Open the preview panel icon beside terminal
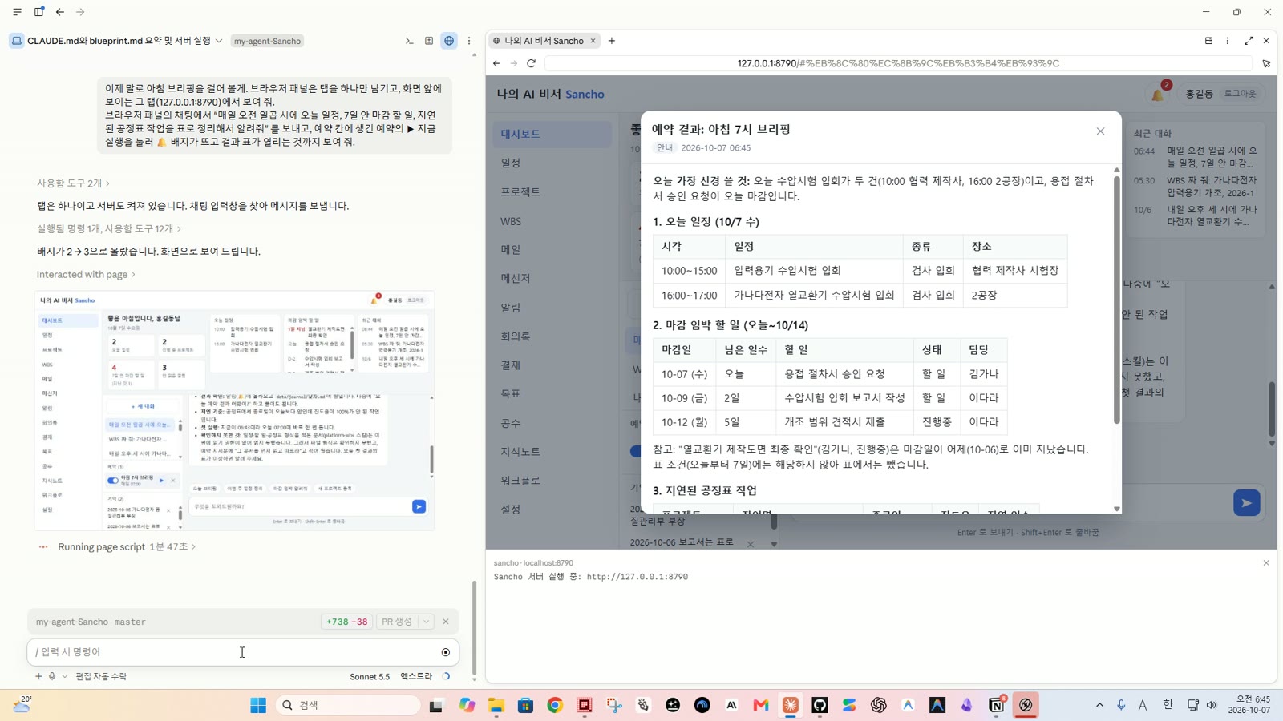1283x721 pixels. (429, 41)
